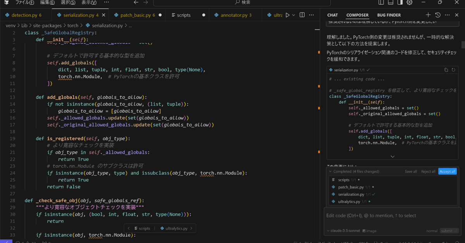Screen dimensions: 465x243
Task: Run the Python file with play button
Action: coord(287,15)
